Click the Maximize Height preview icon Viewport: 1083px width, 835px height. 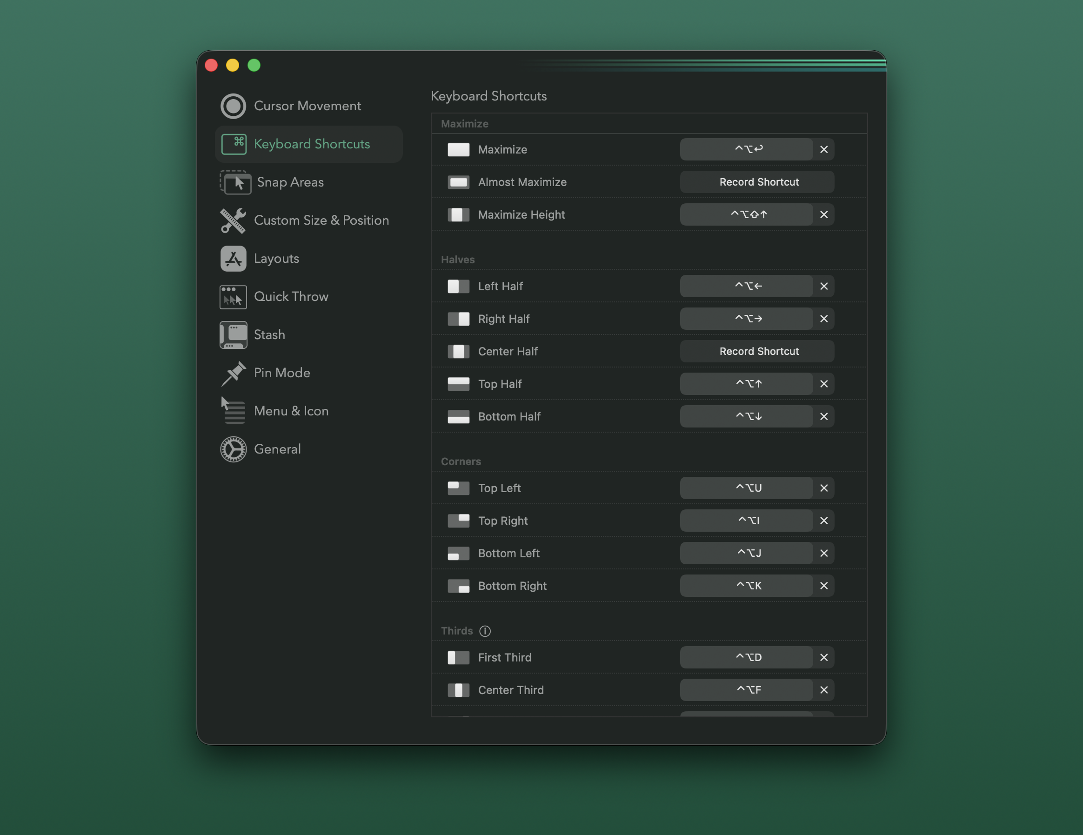tap(458, 215)
